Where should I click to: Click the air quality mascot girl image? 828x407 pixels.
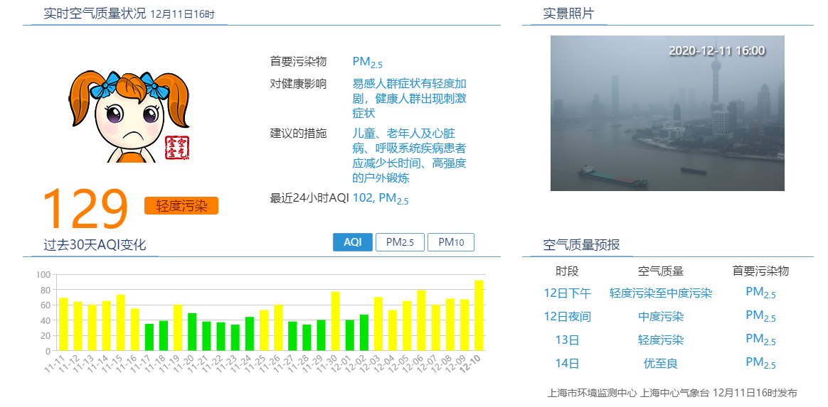129,116
